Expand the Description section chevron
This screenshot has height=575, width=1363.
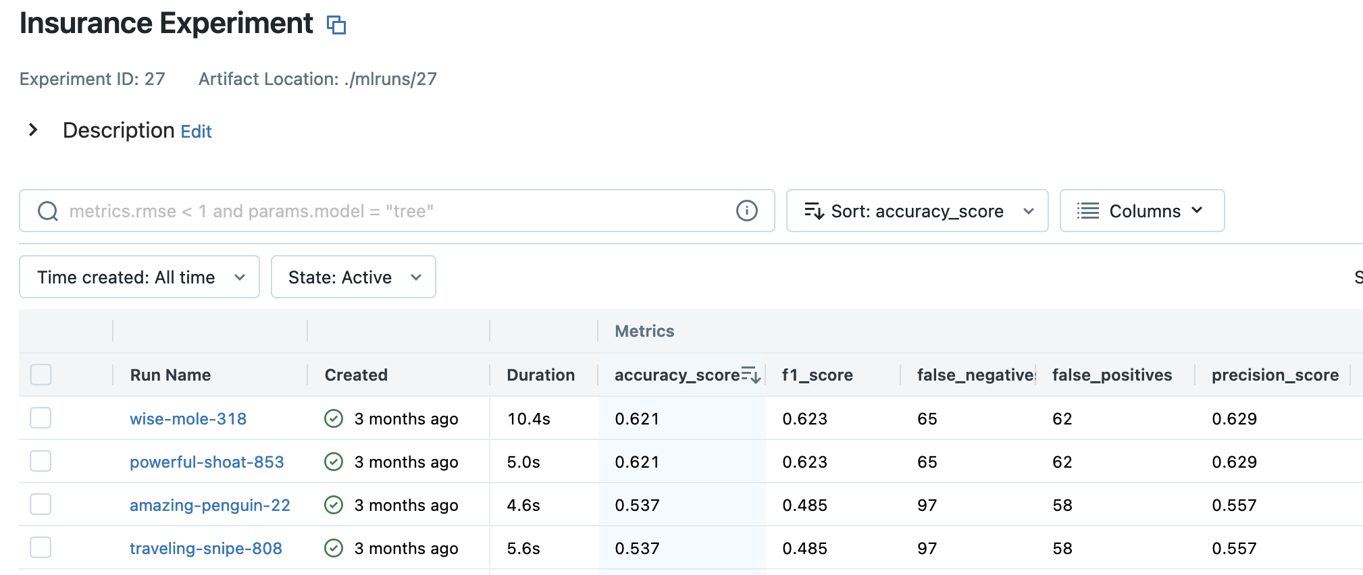(x=33, y=130)
